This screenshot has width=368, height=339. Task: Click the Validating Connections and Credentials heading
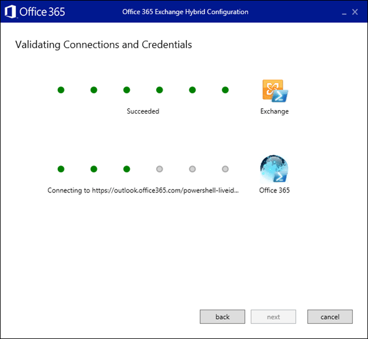point(104,45)
